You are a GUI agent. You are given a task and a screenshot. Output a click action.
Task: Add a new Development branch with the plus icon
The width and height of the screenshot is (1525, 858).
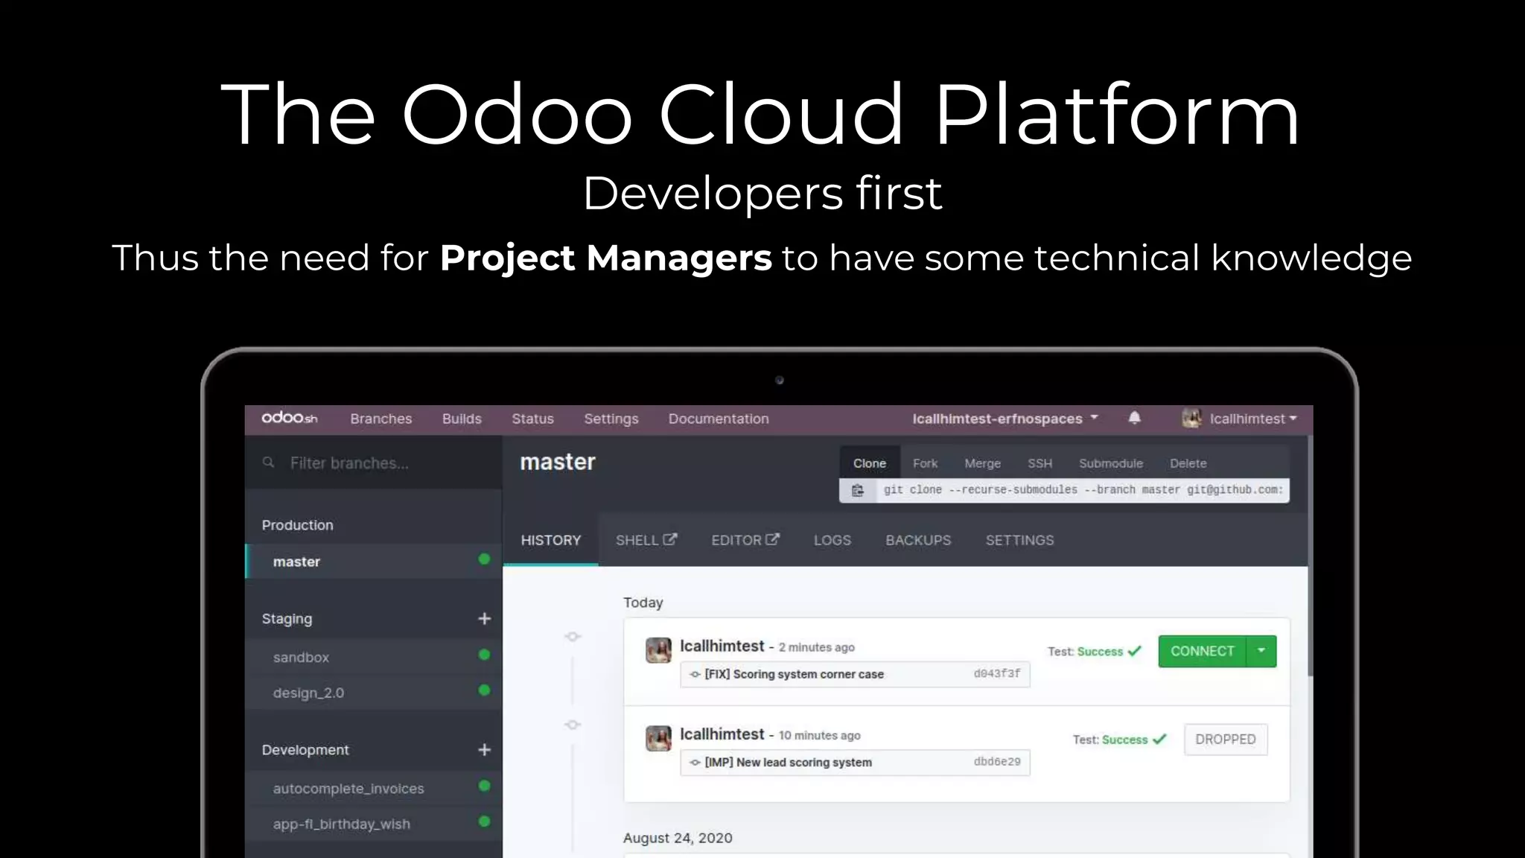[484, 749]
